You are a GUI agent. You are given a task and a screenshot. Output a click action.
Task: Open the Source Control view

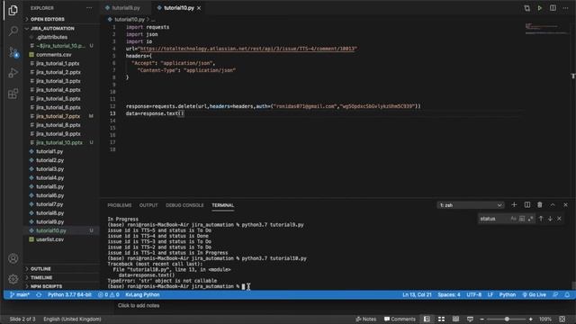pyautogui.click(x=13, y=52)
